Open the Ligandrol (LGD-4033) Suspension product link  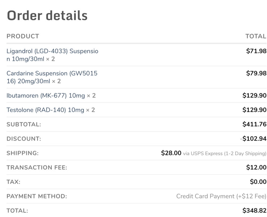[52, 55]
